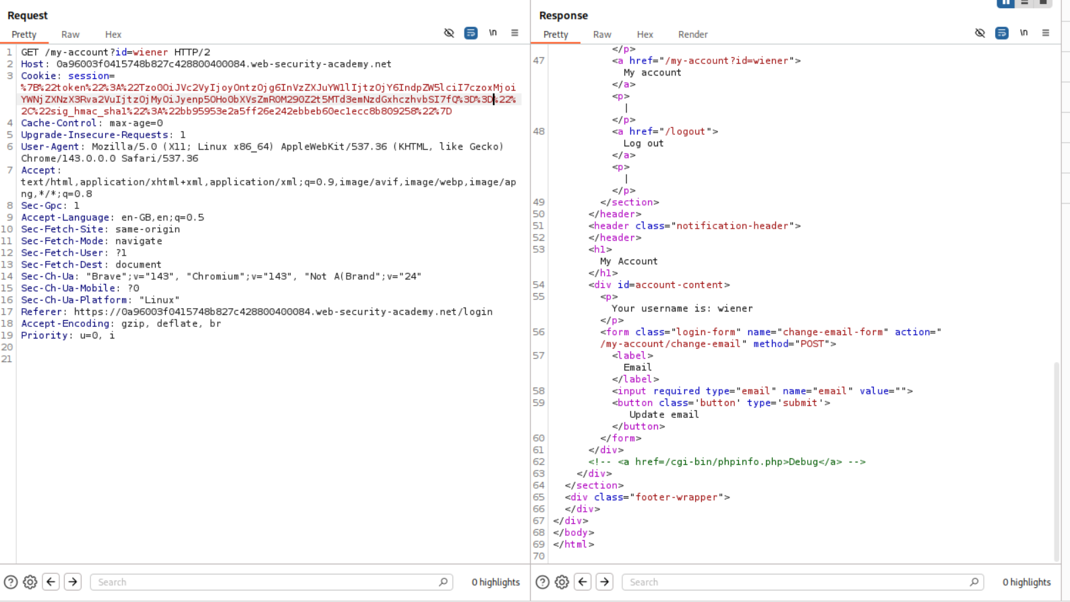The width and height of the screenshot is (1070, 602).
Task: Click the help icon below the Request pane
Action: [x=11, y=582]
